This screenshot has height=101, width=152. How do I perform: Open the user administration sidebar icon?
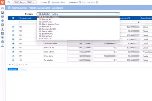(x=3, y=46)
